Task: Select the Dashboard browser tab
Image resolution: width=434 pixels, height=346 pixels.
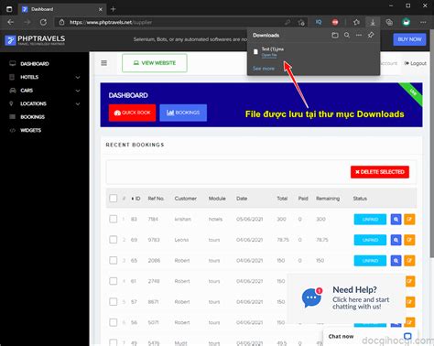Action: coord(62,9)
